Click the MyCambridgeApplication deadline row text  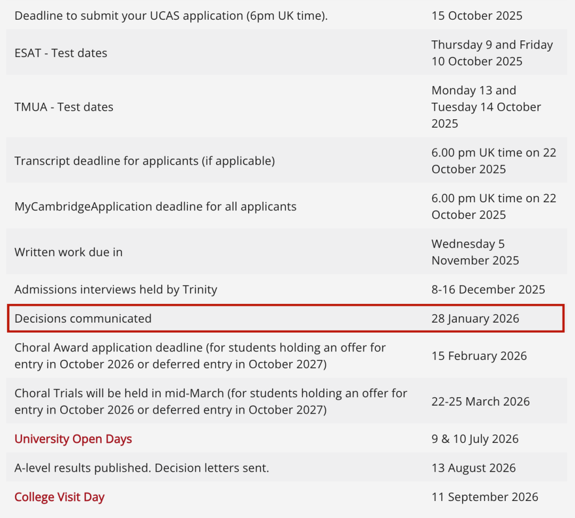coord(155,207)
